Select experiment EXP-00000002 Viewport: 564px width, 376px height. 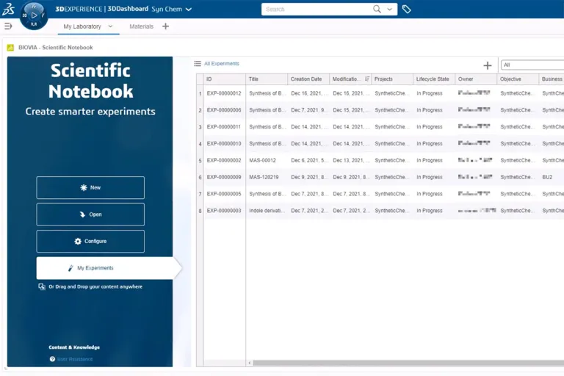(224, 160)
